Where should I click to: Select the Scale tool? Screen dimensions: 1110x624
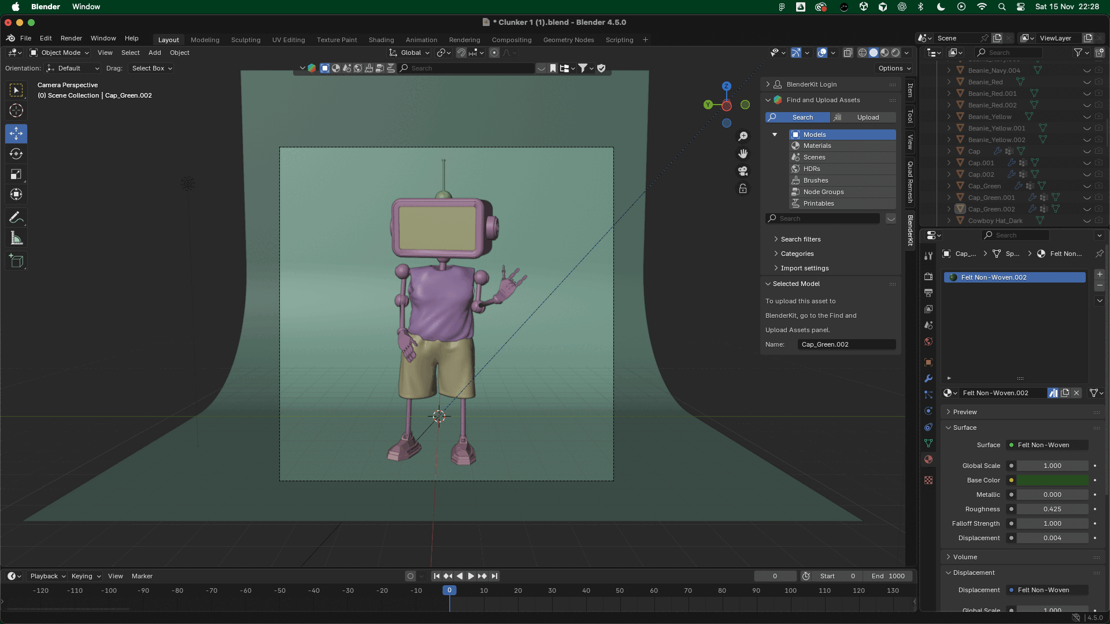click(x=16, y=174)
